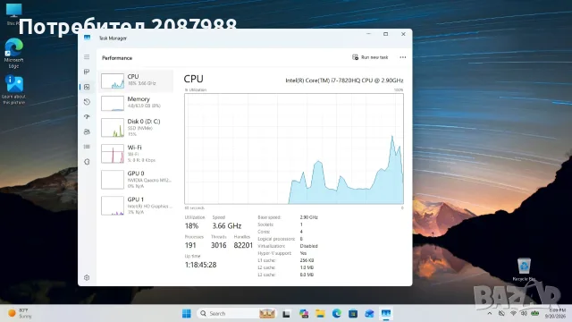Open the Services sidebar icon
The image size is (572, 322).
(x=87, y=162)
